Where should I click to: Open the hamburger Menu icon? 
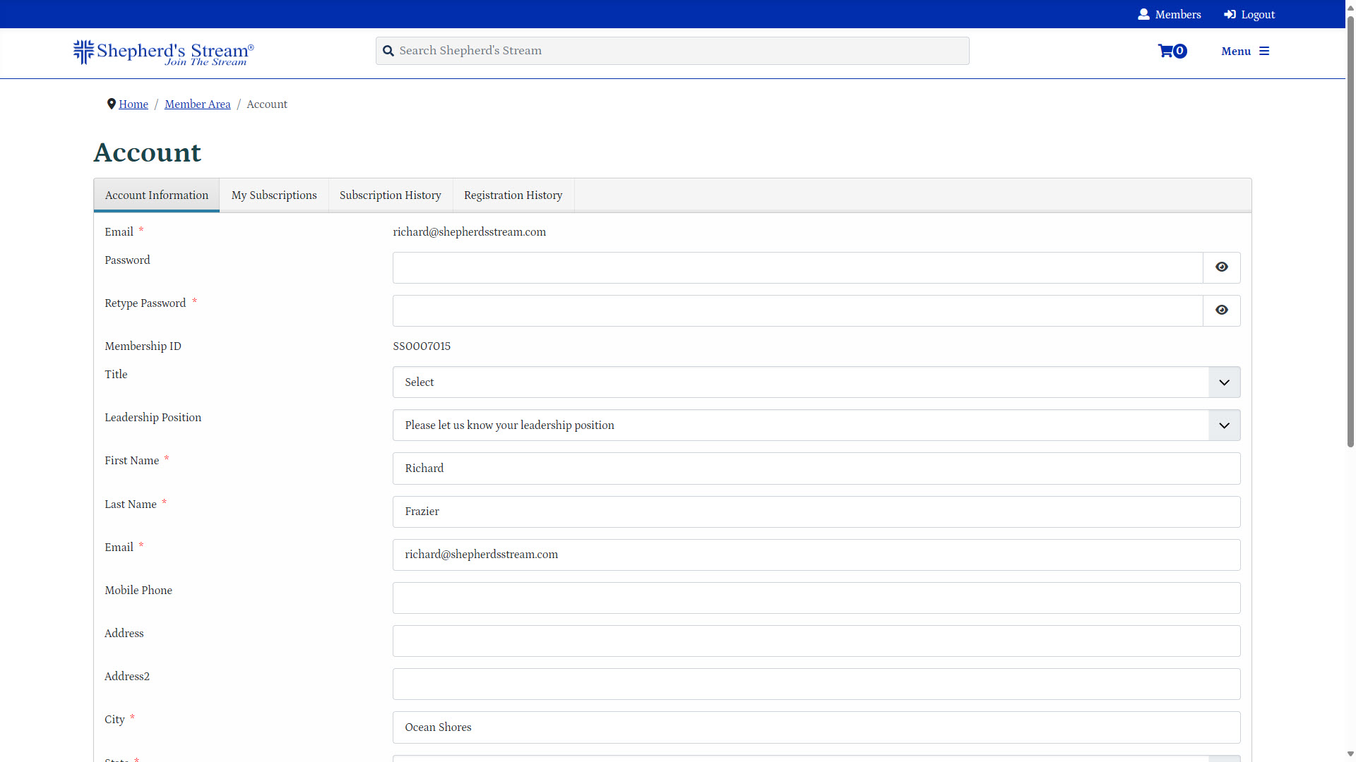pyautogui.click(x=1264, y=51)
